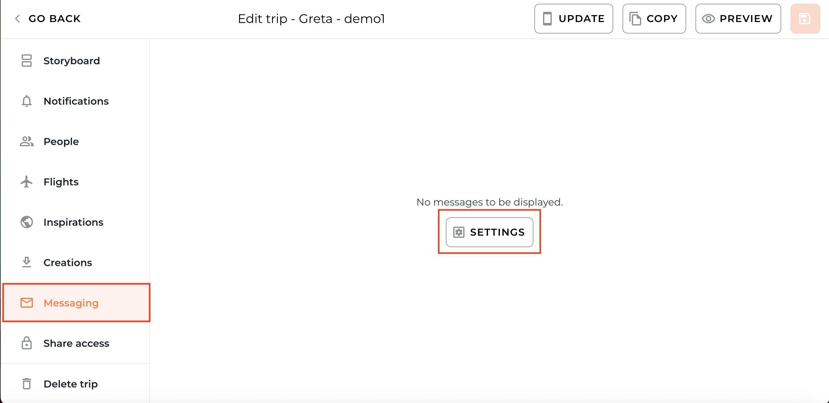Click the COPY button

[x=654, y=19]
